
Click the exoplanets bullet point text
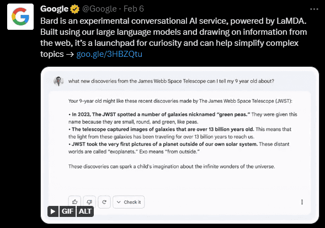[x=179, y=148]
